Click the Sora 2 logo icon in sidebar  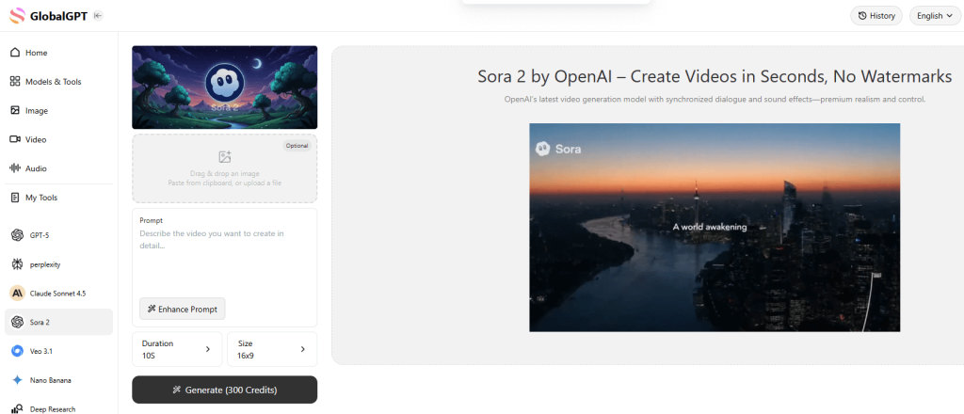17,322
